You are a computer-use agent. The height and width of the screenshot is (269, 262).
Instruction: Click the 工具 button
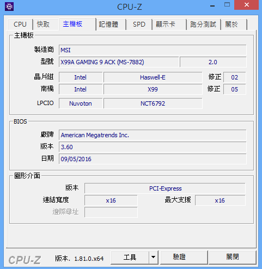click(x=130, y=257)
